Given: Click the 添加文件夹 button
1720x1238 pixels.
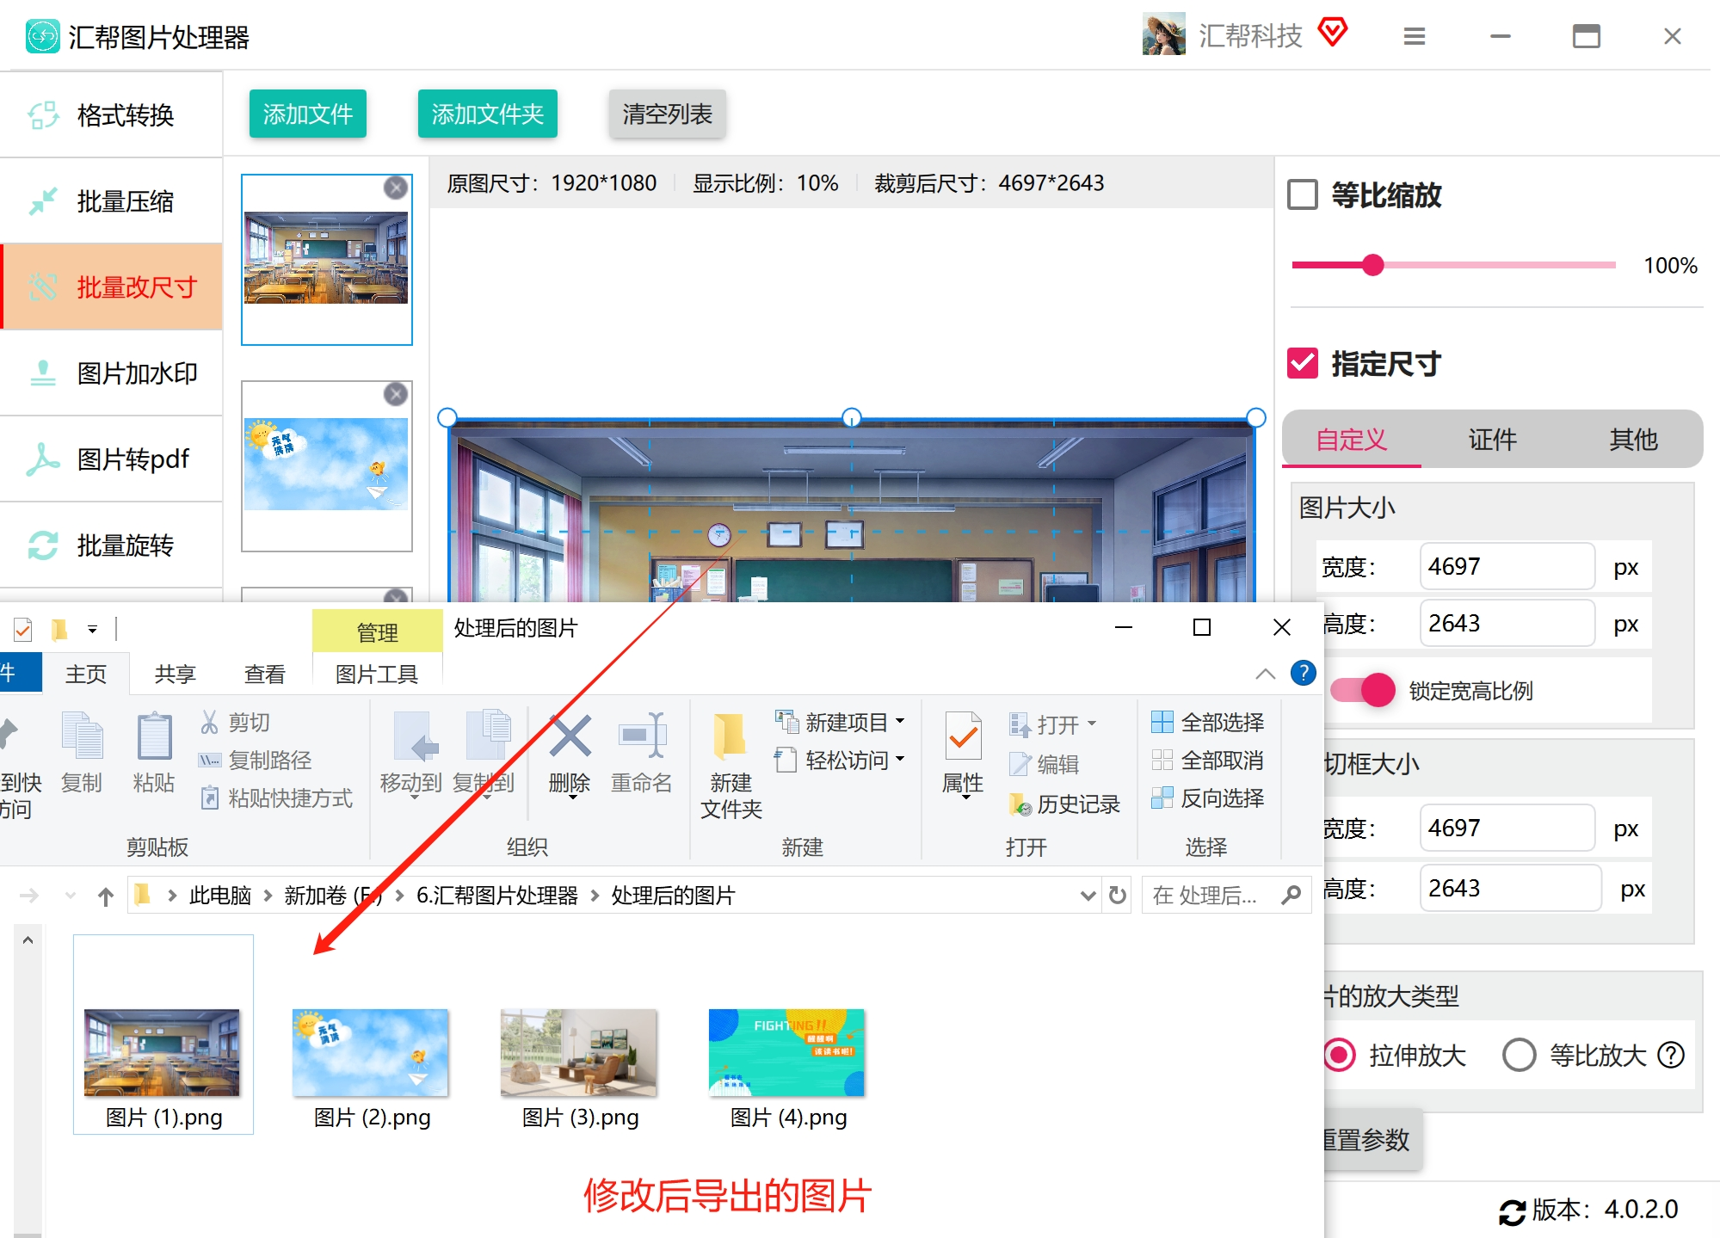Looking at the screenshot, I should click(487, 114).
